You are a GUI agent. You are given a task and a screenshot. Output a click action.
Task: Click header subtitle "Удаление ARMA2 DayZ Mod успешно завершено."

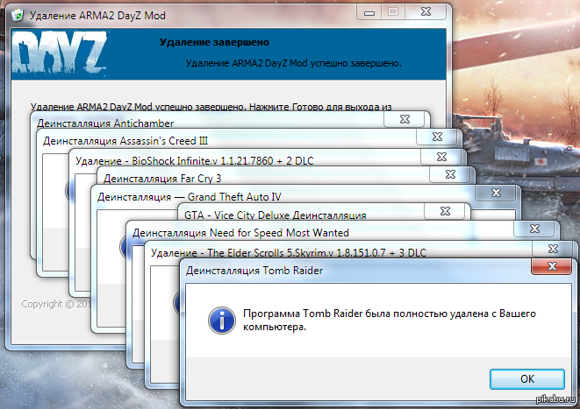293,63
